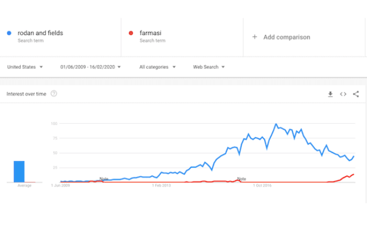Image resolution: width=367 pixels, height=226 pixels.
Task: Open the embed code icon
Action: pos(343,94)
